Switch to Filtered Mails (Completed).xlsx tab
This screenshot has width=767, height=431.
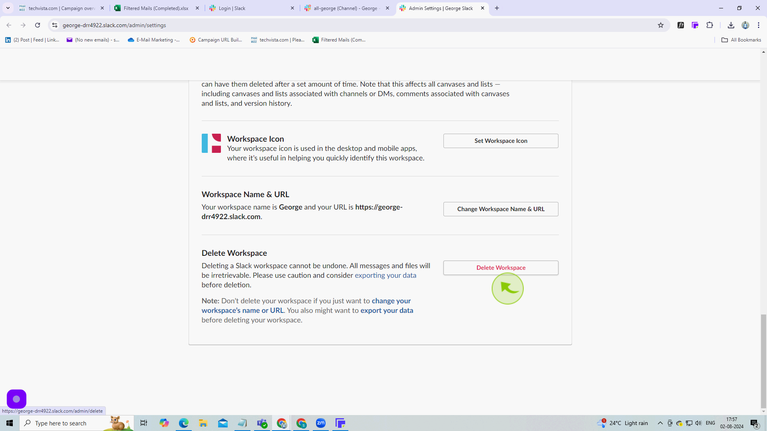[156, 8]
